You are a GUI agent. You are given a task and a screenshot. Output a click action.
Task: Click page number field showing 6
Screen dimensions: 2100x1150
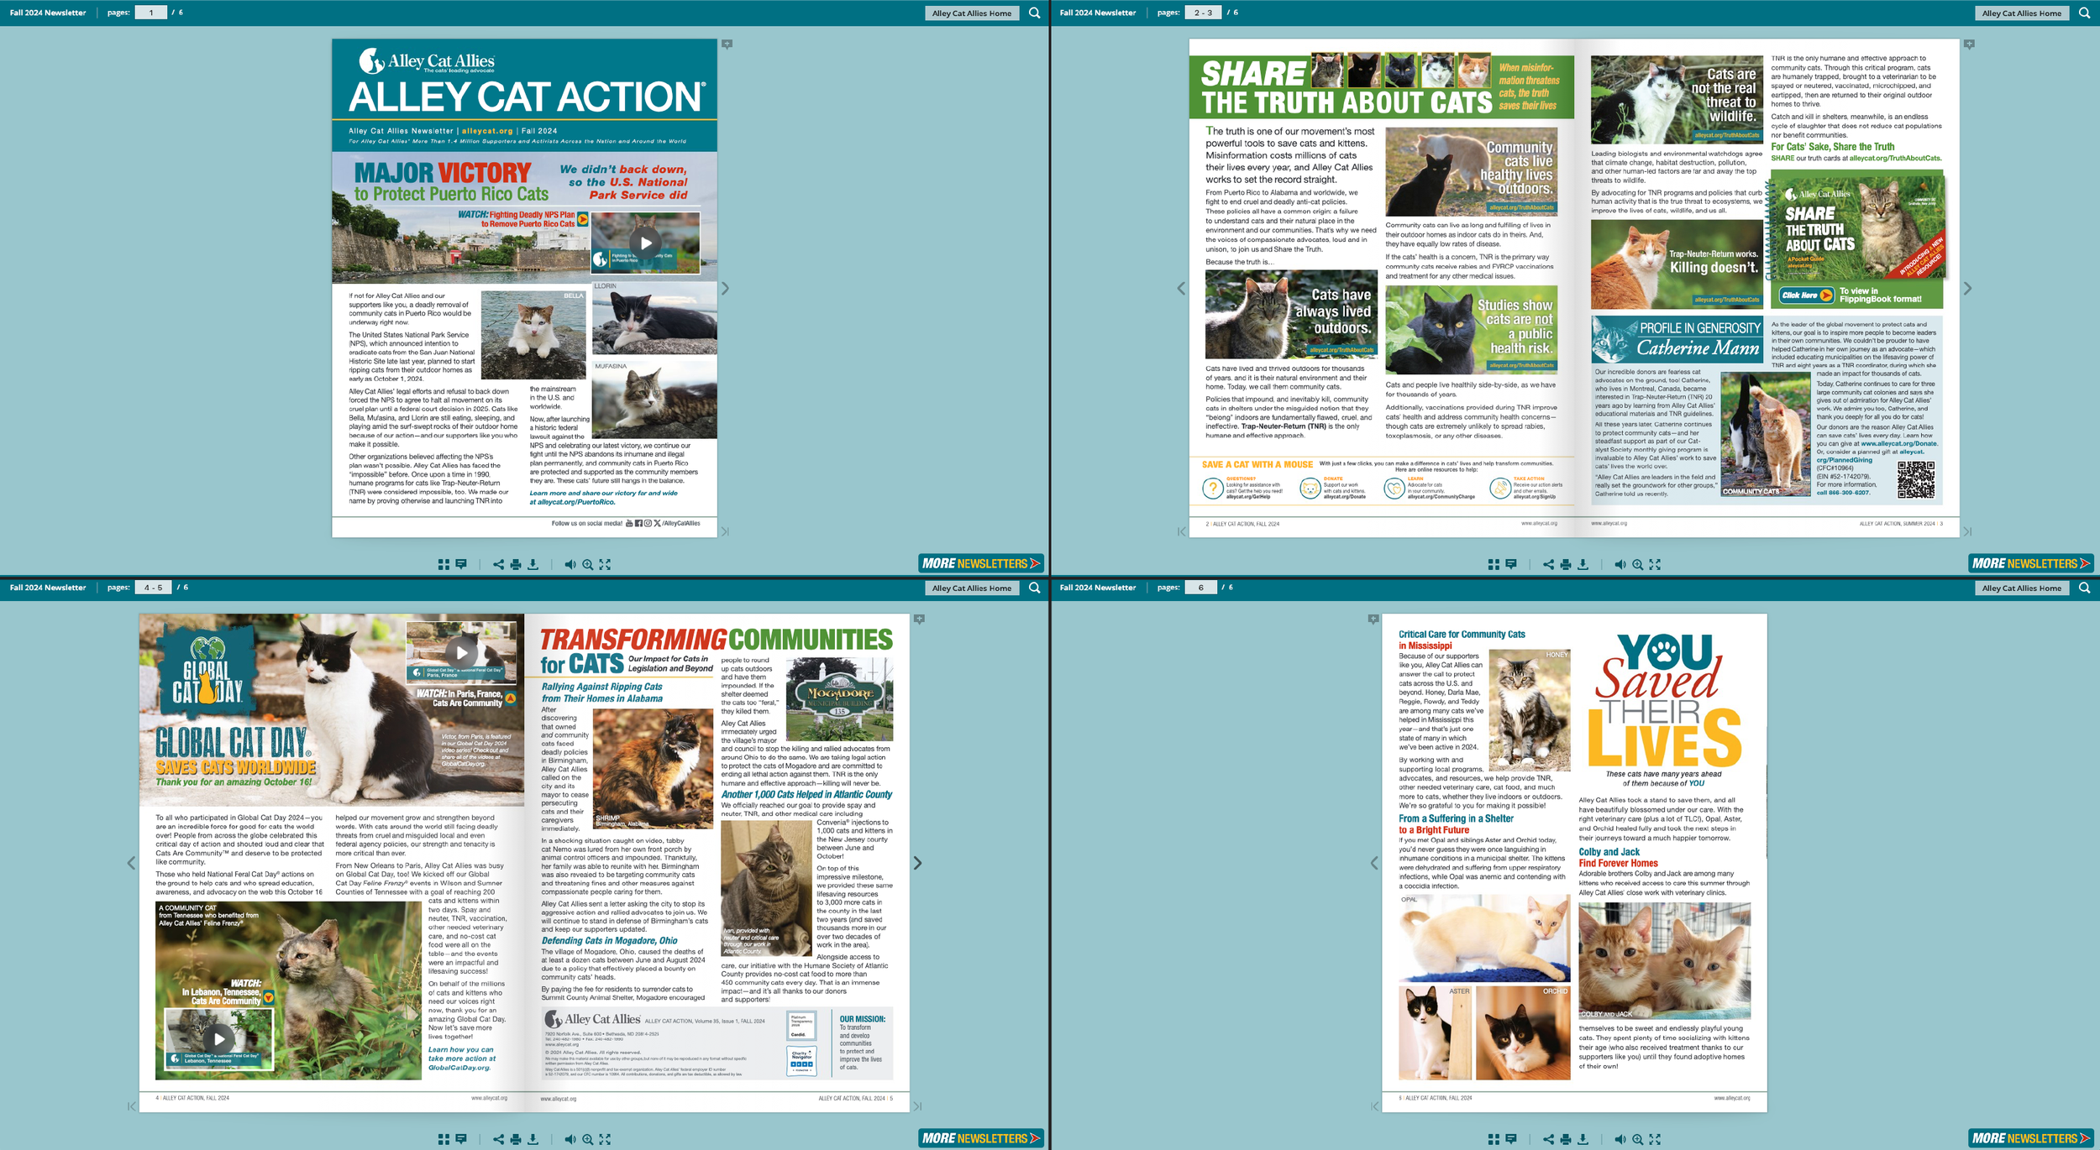click(1201, 588)
